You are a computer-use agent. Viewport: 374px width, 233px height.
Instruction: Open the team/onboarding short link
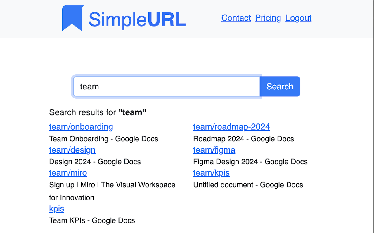tap(81, 127)
